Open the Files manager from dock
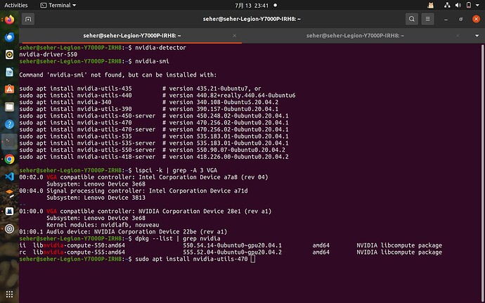Screen dimensions: 485x303 [9, 107]
